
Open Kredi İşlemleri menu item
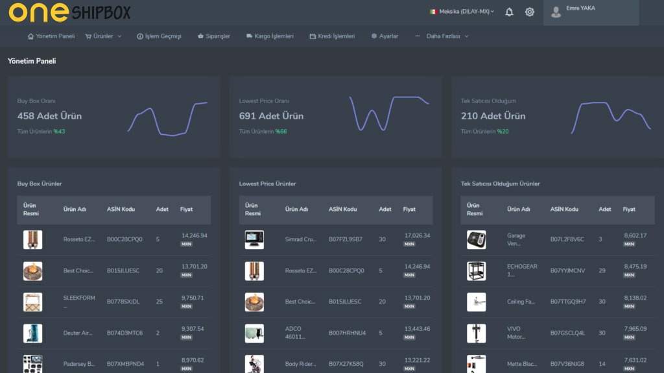point(333,36)
